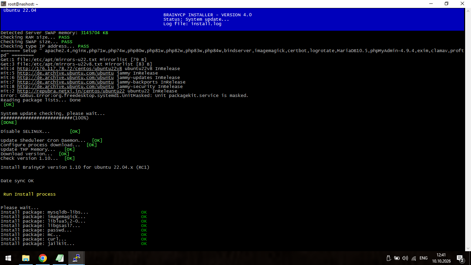This screenshot has width=471, height=265.
Task: Select the active PuTTY taskbar button
Action: [76, 258]
